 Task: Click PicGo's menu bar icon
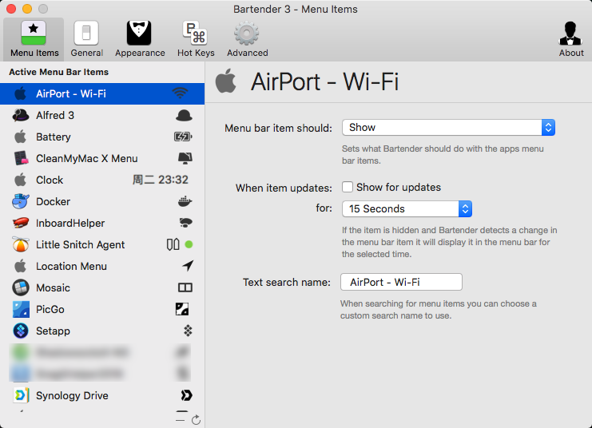point(182,309)
